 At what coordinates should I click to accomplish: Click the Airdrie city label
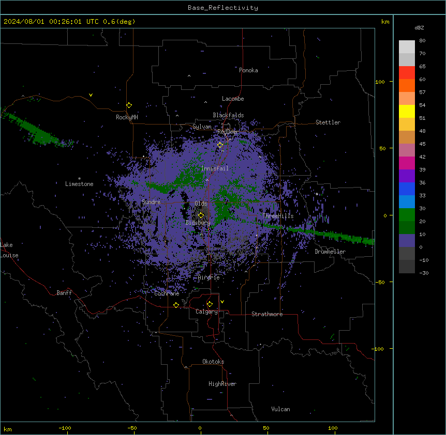point(209,277)
